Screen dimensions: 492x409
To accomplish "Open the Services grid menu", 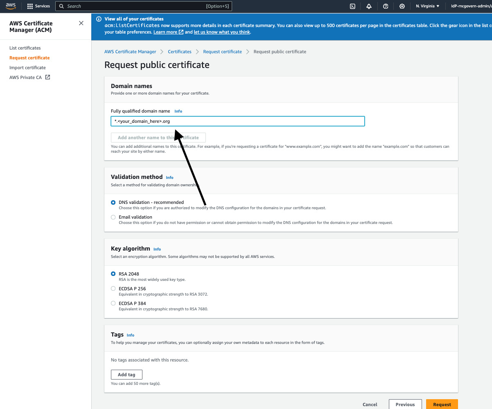I will click(x=38, y=6).
